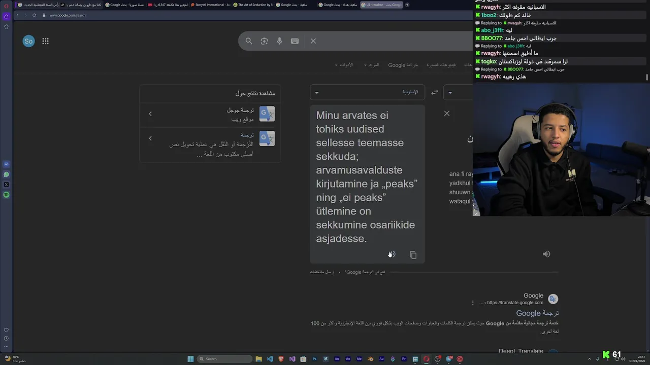Click the reload page button
650x365 pixels.
[x=34, y=15]
